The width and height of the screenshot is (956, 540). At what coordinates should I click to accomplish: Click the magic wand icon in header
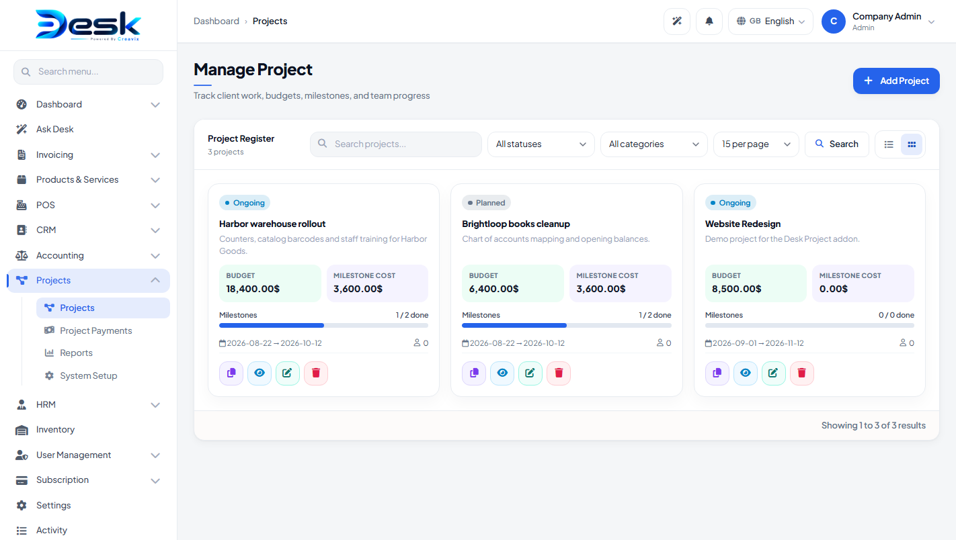(x=677, y=21)
